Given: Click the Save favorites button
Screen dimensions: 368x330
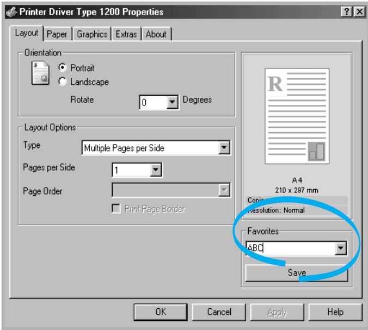Looking at the screenshot, I should (x=297, y=273).
